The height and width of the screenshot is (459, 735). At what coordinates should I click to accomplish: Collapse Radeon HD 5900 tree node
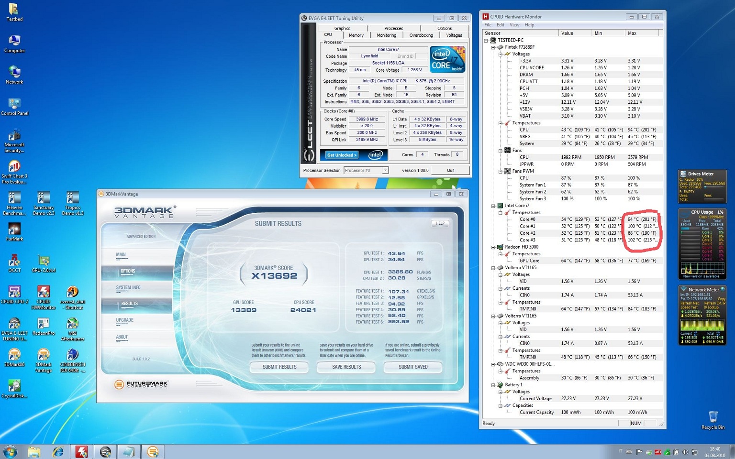pos(493,247)
